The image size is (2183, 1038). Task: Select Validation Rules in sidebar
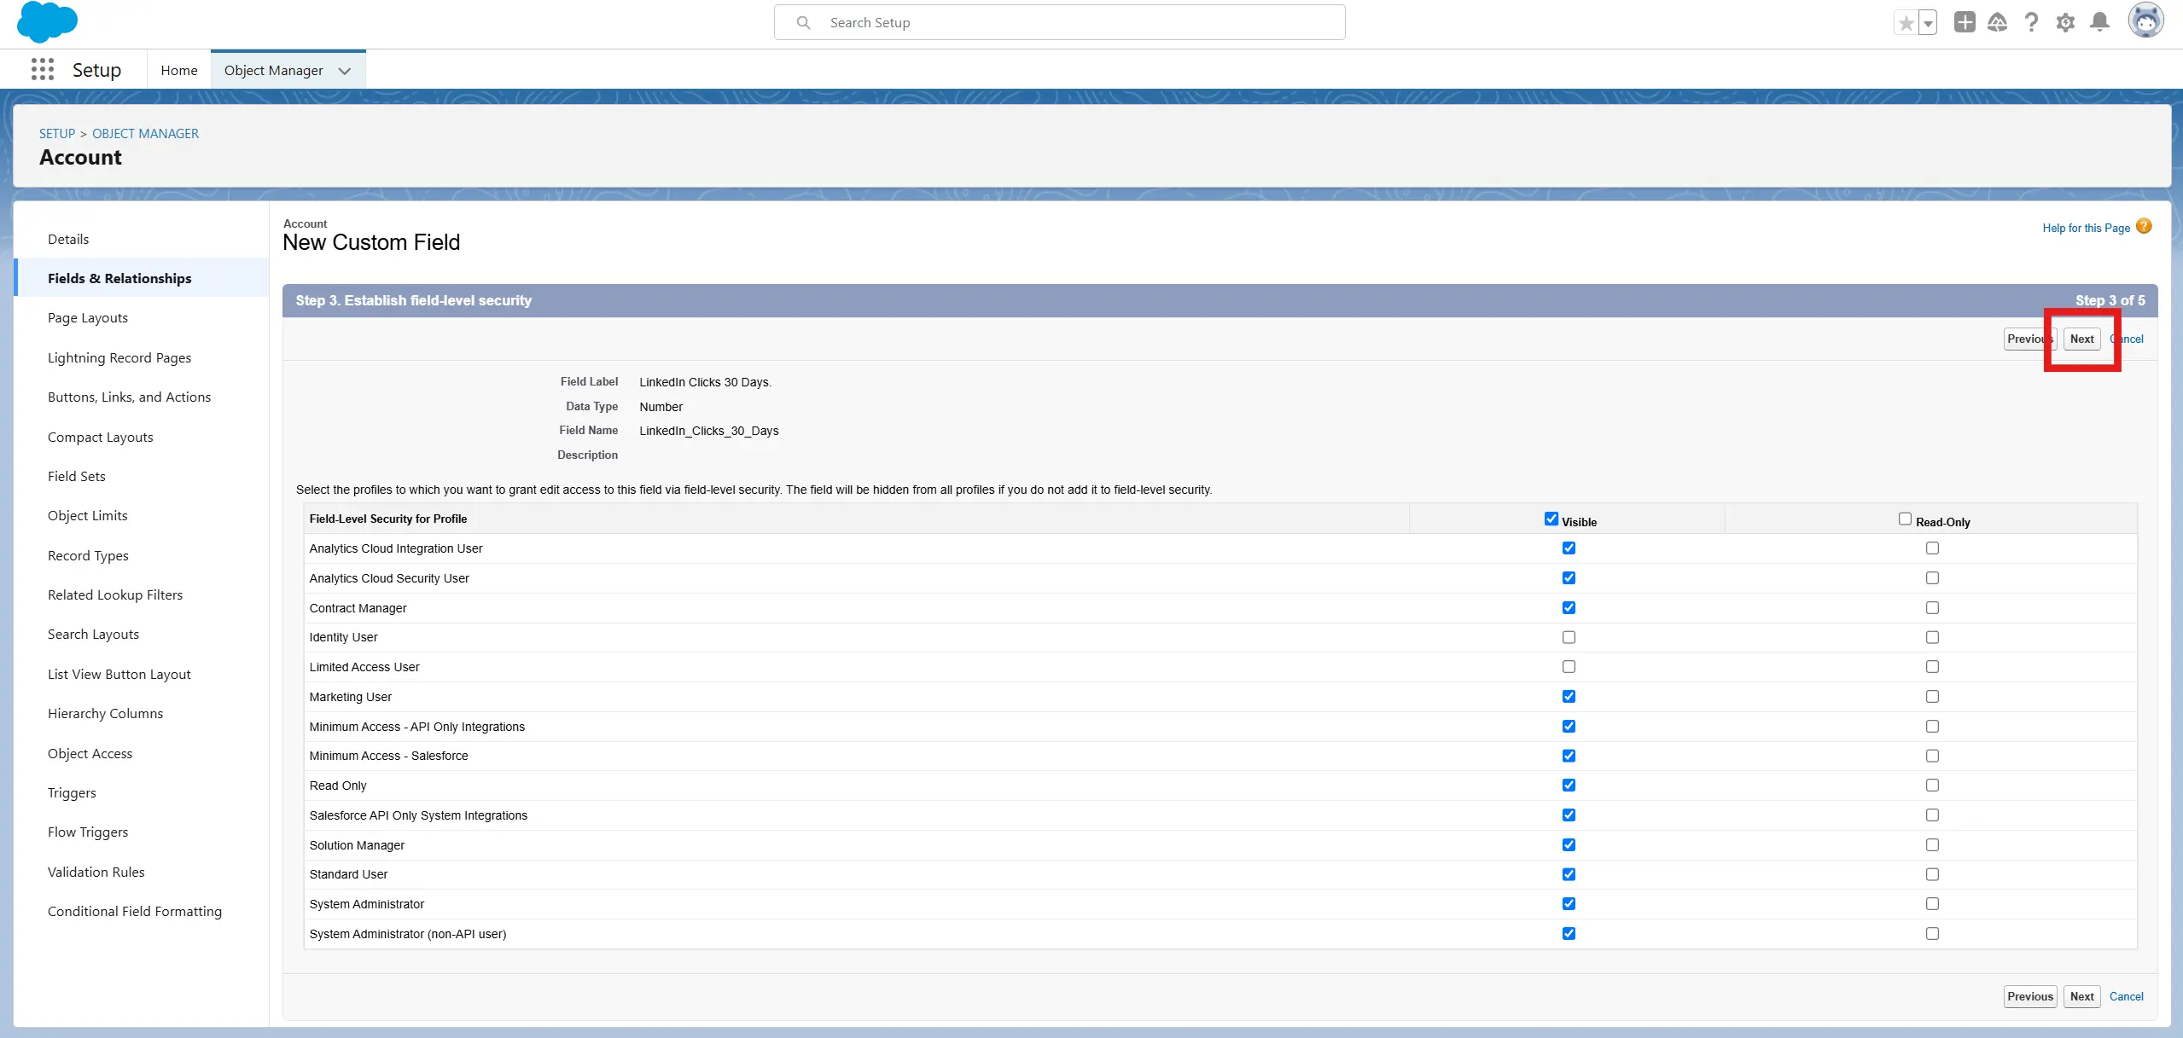tap(96, 872)
